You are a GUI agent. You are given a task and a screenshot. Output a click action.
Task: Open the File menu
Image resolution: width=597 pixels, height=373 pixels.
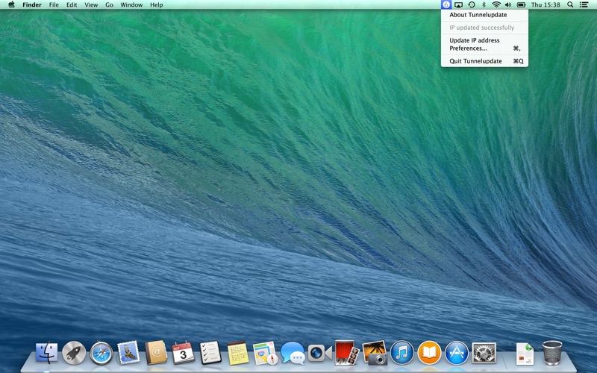pos(54,4)
